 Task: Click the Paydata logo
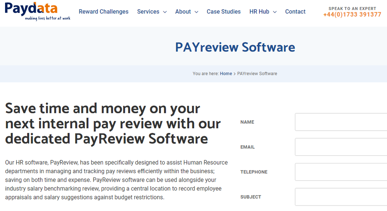tap(38, 11)
